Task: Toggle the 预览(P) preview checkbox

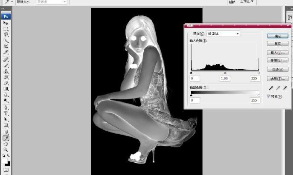Action: [x=269, y=96]
